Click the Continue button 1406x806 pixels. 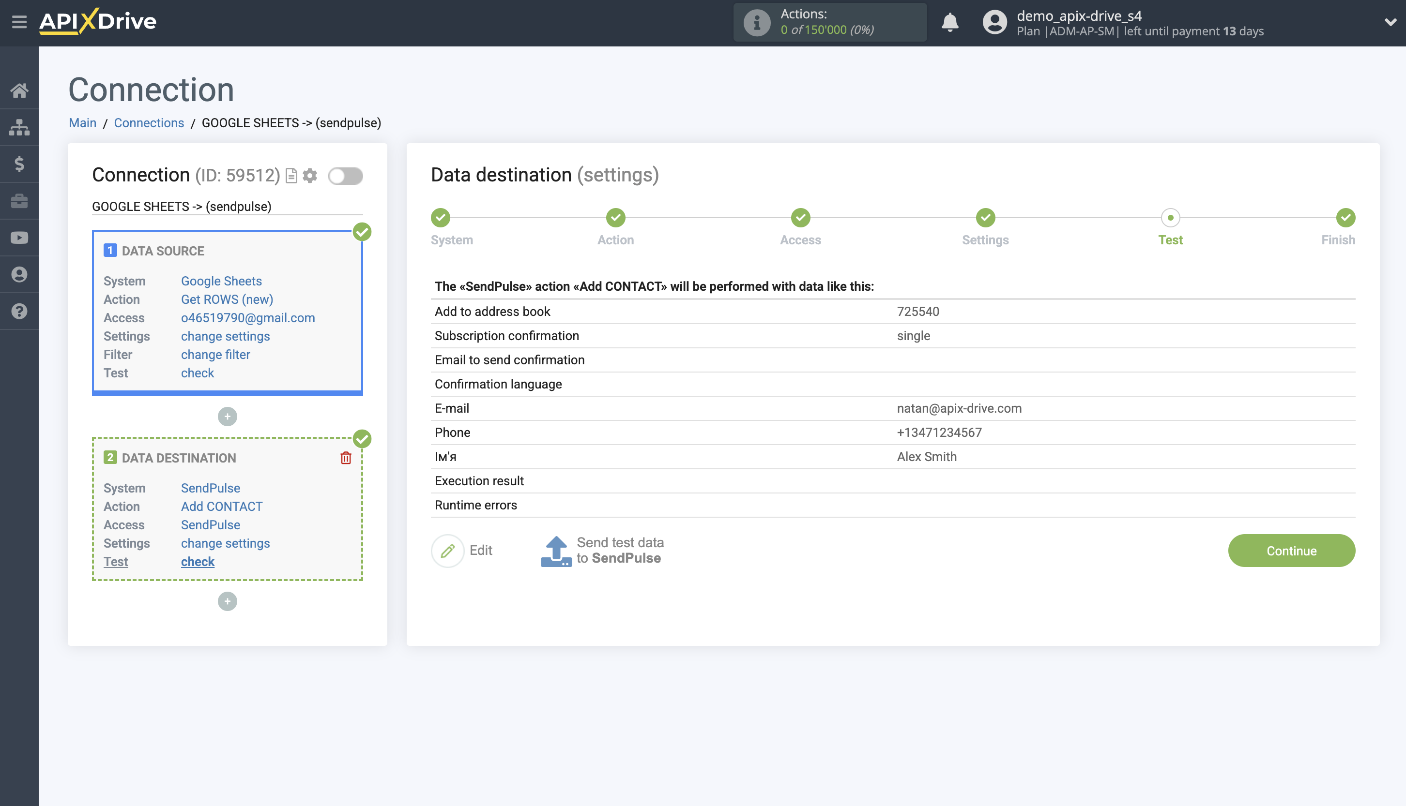pos(1292,551)
